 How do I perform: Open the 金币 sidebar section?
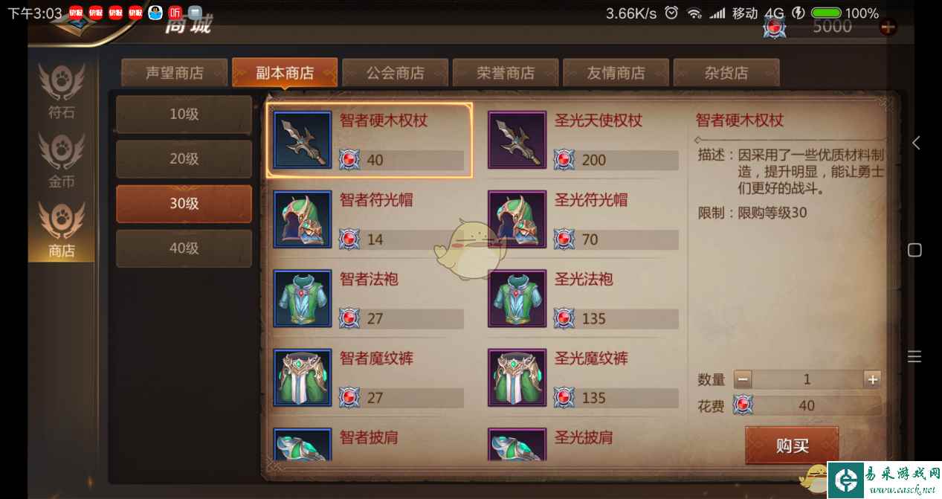click(62, 161)
